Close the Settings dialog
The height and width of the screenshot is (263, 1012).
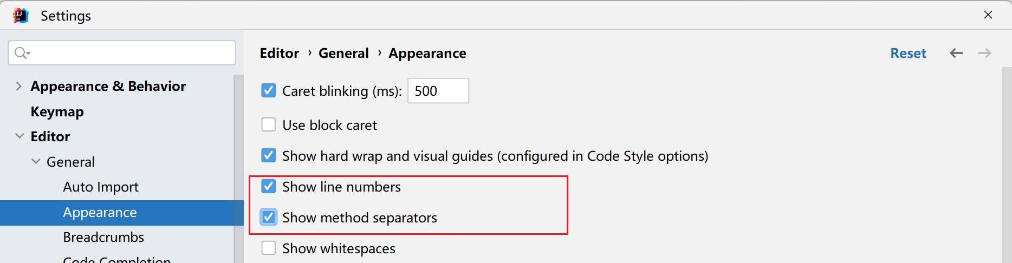[x=988, y=15]
